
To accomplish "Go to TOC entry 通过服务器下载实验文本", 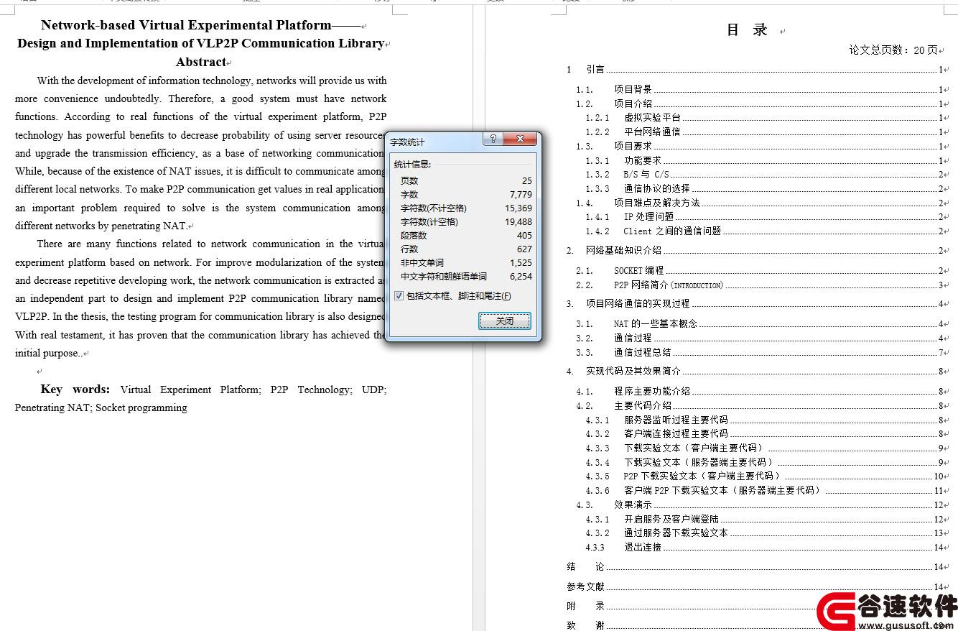I will 764,533.
